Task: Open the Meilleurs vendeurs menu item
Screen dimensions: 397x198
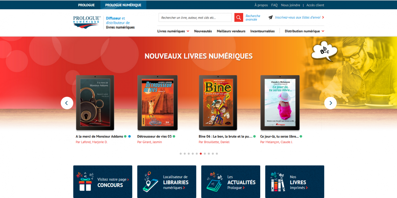Action: pos(231,31)
